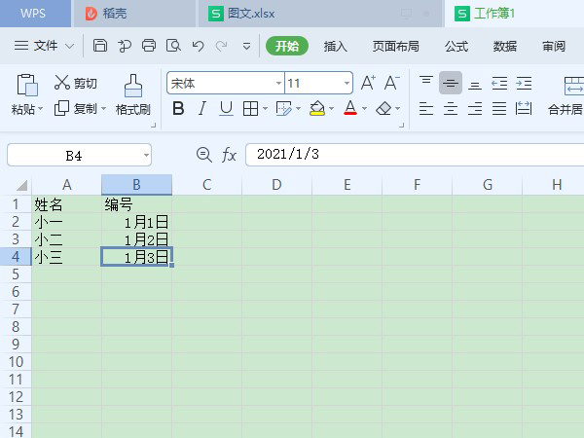
Task: Switch to the 插入 ribbon tab
Action: [x=336, y=46]
